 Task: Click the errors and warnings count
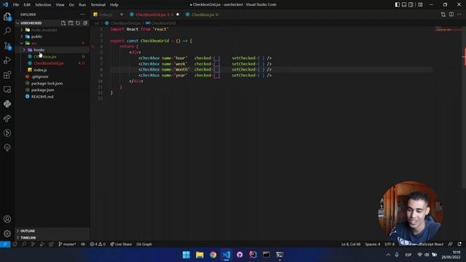[x=98, y=245]
